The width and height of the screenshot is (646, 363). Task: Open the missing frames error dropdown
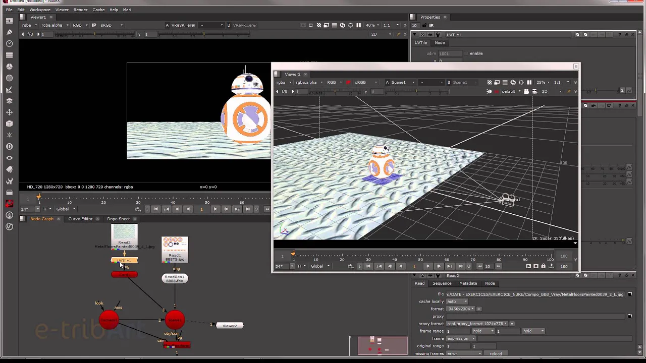(x=464, y=353)
